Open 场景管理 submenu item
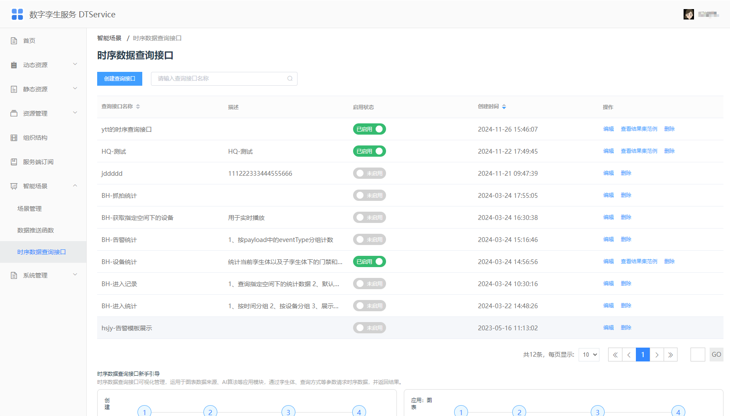 [x=29, y=209]
